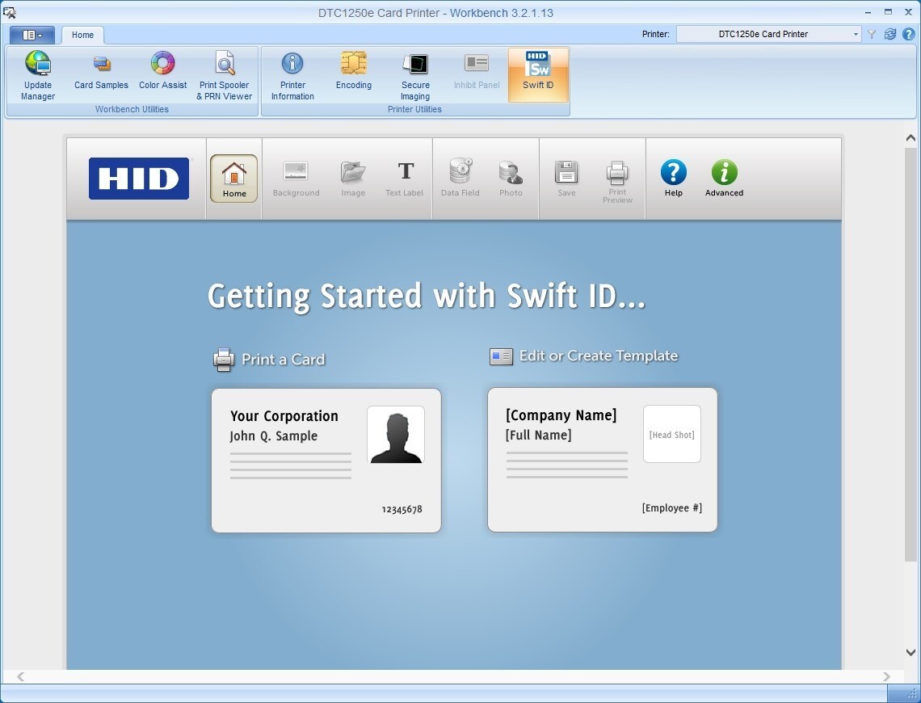Click the Swift ID Home button
Image resolution: width=921 pixels, height=703 pixels.
[x=234, y=179]
